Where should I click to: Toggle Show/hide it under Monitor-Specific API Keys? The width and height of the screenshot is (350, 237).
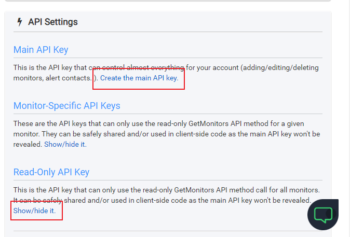65,145
